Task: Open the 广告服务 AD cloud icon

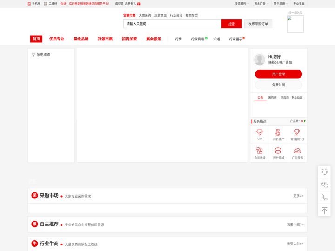Action: pyautogui.click(x=297, y=151)
